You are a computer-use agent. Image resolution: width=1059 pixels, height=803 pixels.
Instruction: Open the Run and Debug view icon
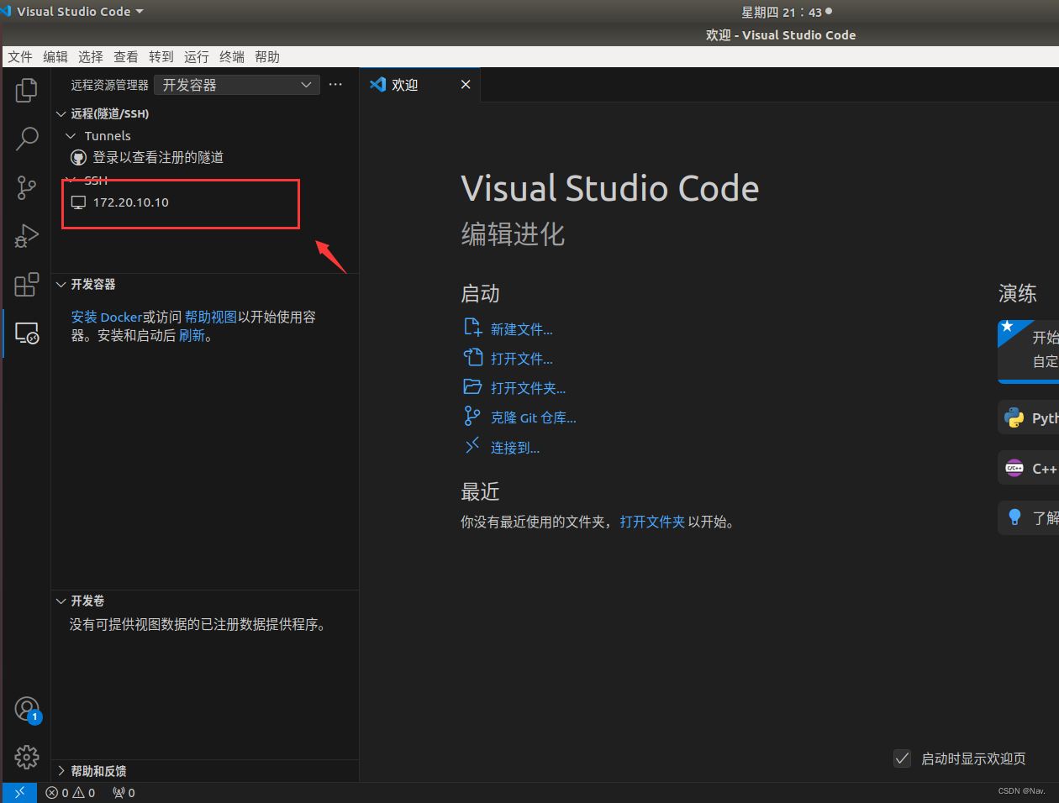point(27,236)
